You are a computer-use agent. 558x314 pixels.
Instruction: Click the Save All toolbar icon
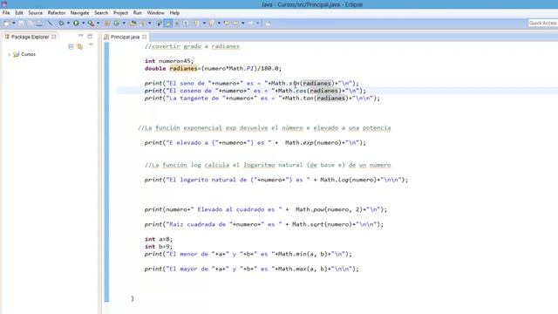[x=31, y=24]
